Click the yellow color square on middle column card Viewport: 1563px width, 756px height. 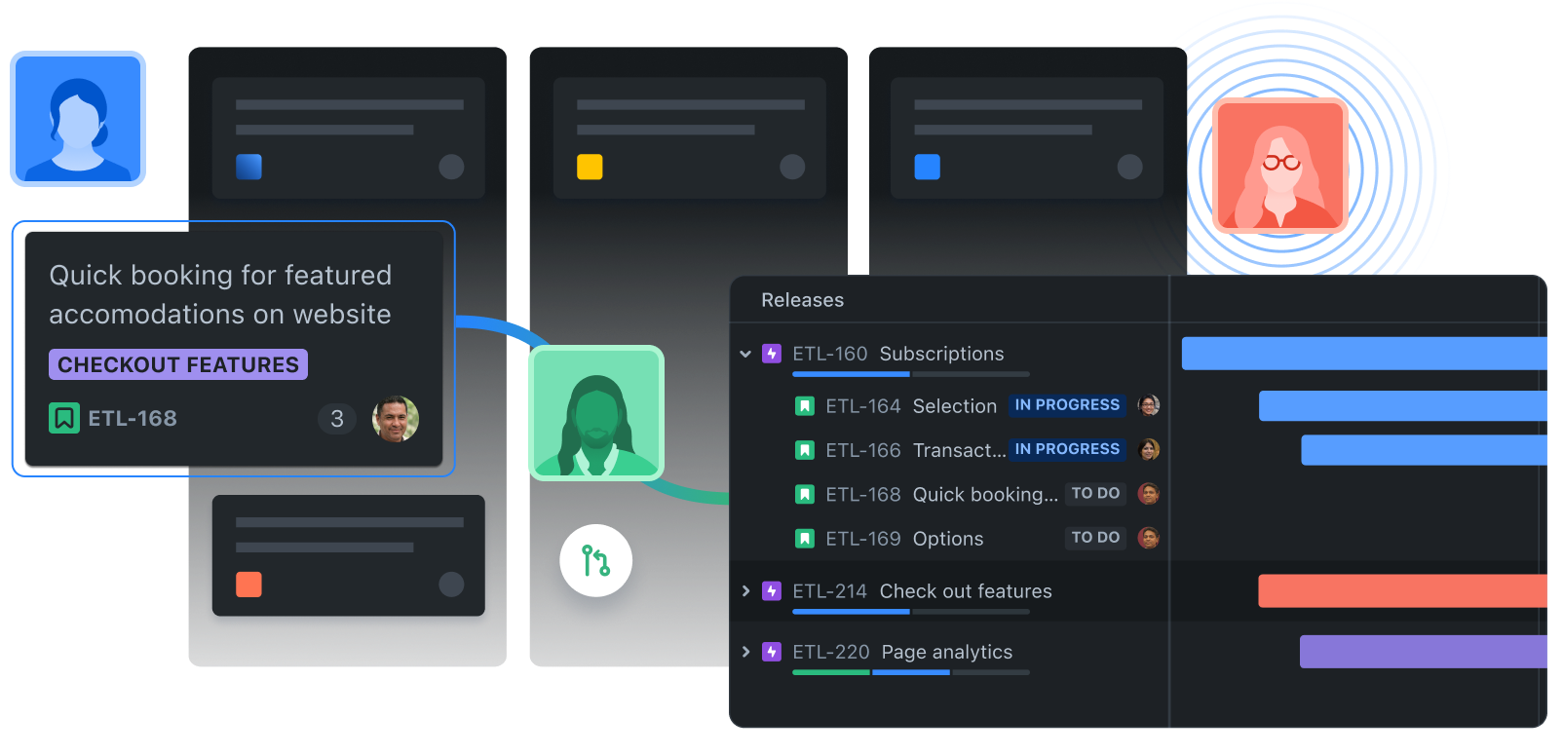pyautogui.click(x=590, y=167)
